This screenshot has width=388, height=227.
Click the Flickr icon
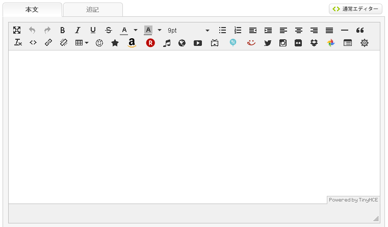[x=298, y=43]
